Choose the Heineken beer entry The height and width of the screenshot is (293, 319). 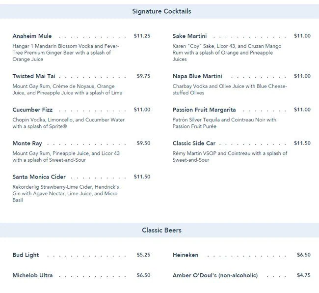[x=186, y=255]
